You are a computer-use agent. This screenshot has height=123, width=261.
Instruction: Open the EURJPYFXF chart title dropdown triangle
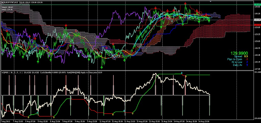click(x=2, y=2)
